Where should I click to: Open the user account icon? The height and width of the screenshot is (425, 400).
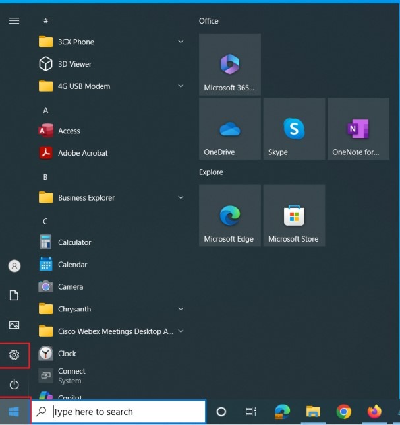pos(14,266)
